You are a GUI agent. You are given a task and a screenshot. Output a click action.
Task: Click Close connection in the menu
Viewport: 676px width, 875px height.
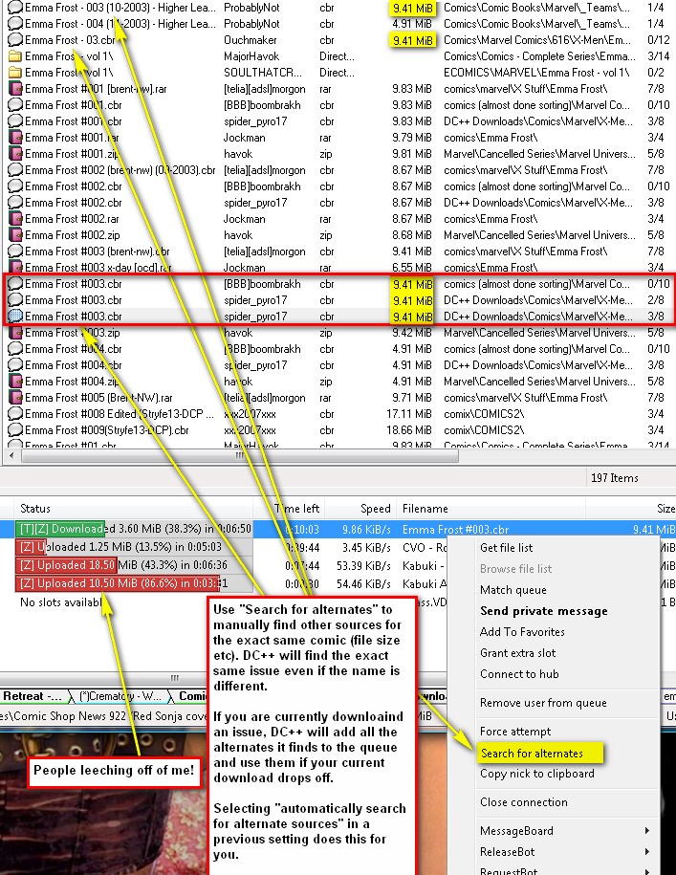523,802
